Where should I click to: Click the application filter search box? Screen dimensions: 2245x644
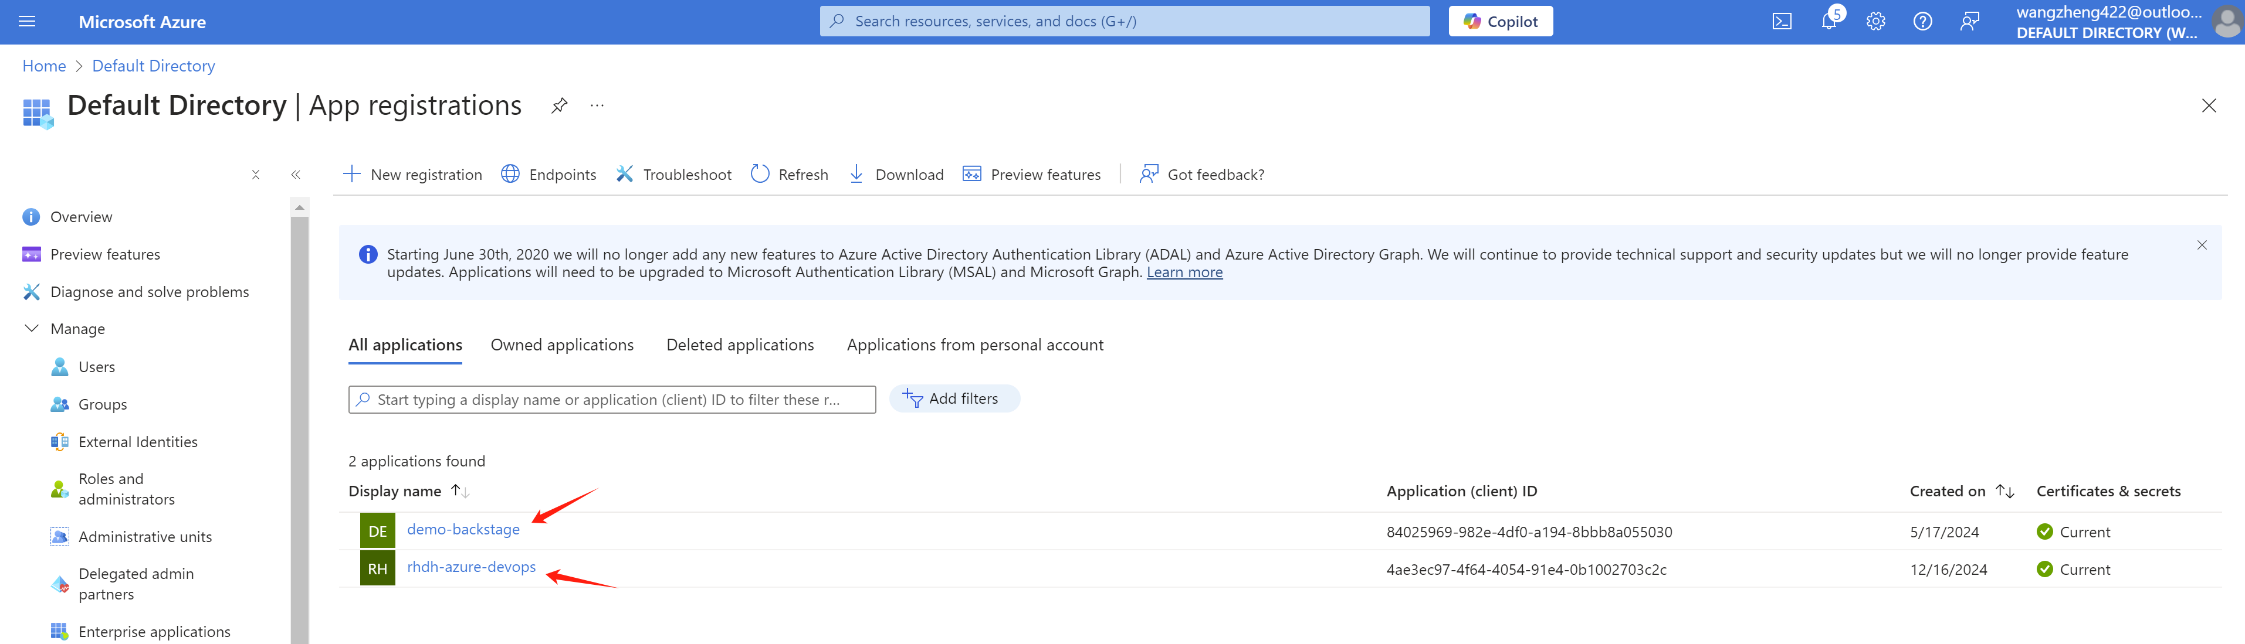pos(612,400)
